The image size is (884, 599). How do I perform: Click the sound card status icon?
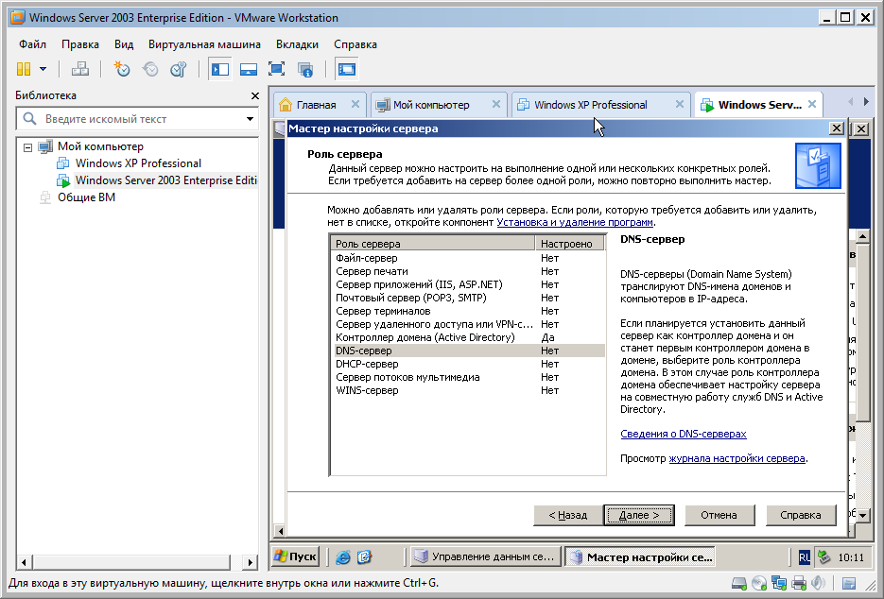point(818,583)
